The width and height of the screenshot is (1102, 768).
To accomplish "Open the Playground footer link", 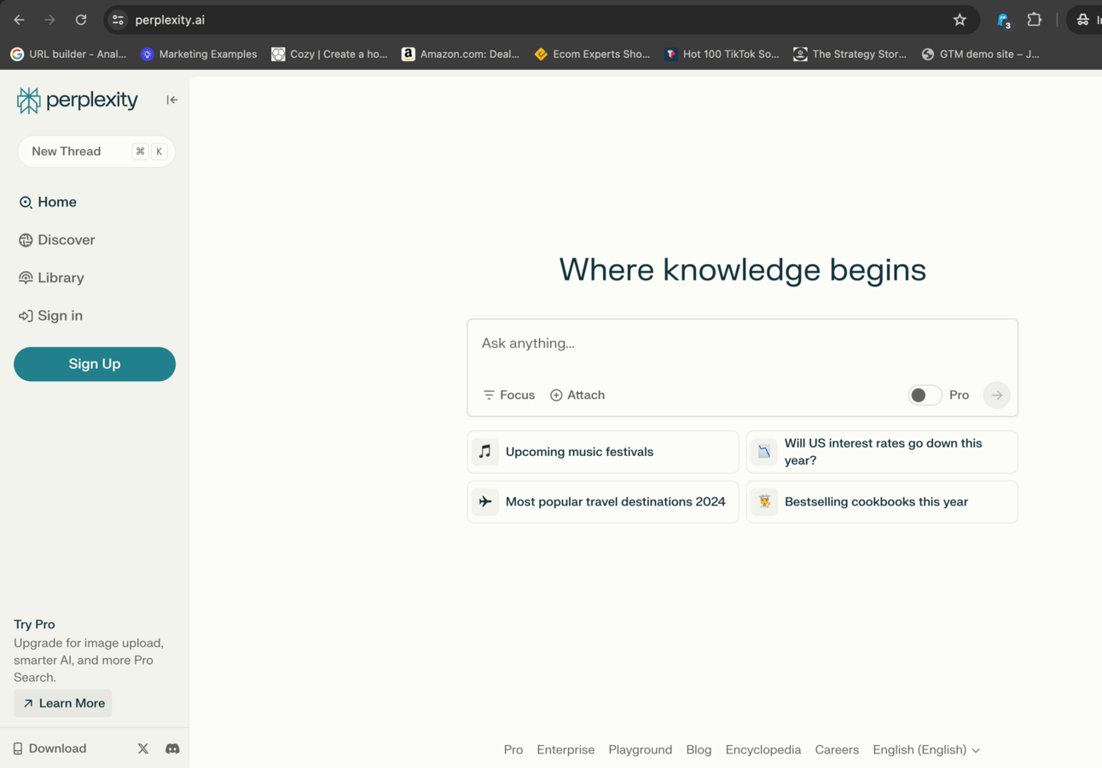I will [x=641, y=749].
